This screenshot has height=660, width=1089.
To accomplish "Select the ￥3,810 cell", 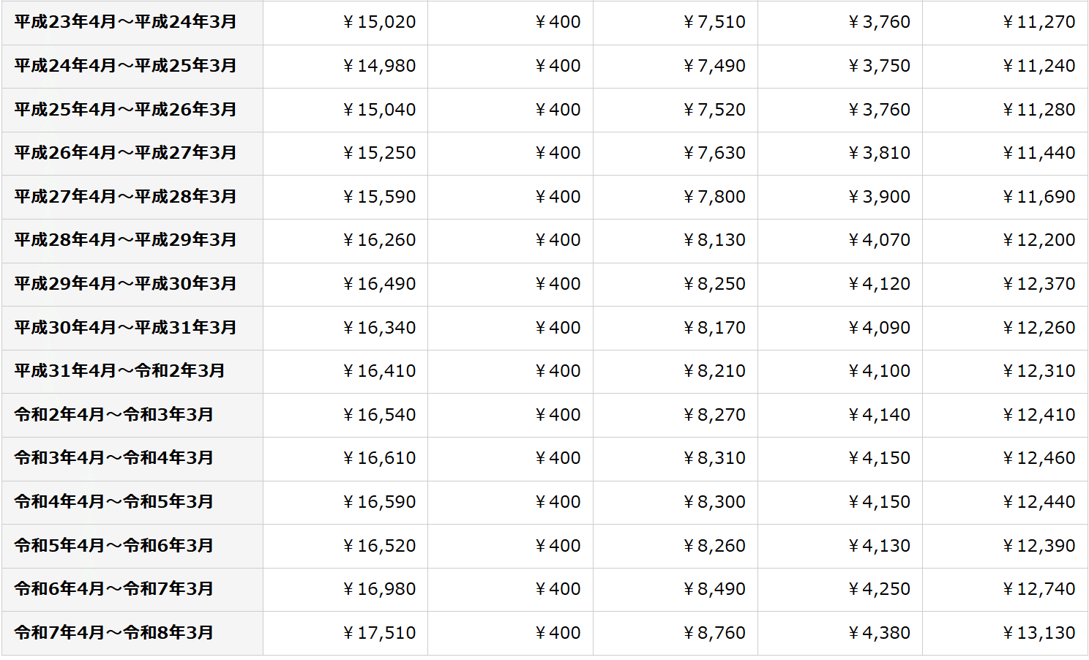I will click(840, 154).
